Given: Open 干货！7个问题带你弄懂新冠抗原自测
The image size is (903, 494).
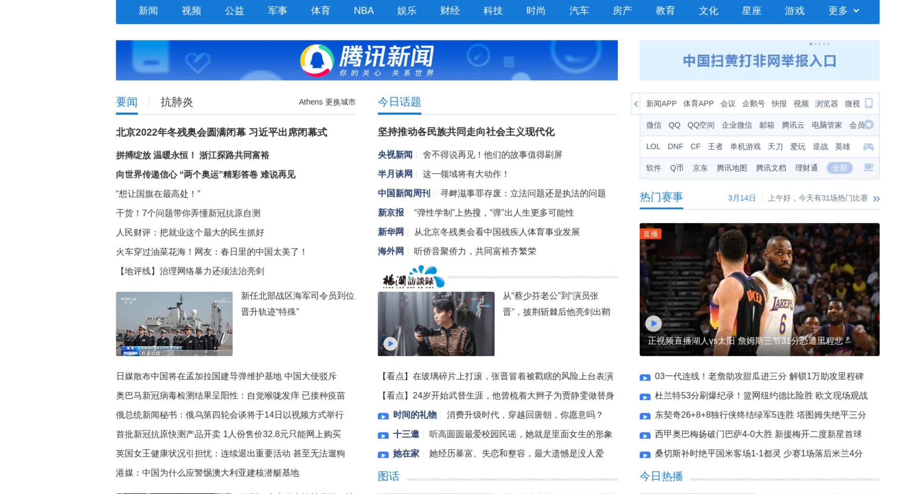Looking at the screenshot, I should click(188, 213).
